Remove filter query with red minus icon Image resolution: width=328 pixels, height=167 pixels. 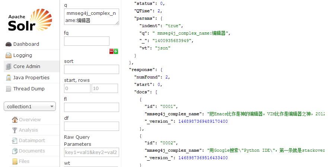click(111, 51)
